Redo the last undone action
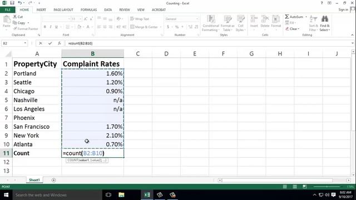Viewport: 356px width, 200px height. tap(30, 3)
